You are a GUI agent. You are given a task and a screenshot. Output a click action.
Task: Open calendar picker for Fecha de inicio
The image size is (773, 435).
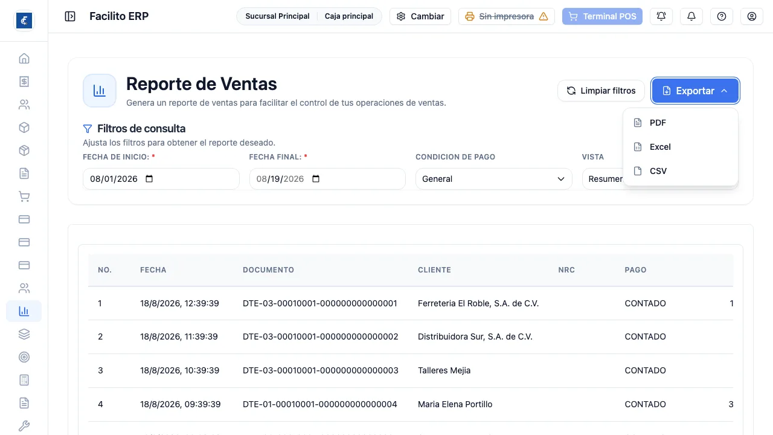[x=150, y=179]
